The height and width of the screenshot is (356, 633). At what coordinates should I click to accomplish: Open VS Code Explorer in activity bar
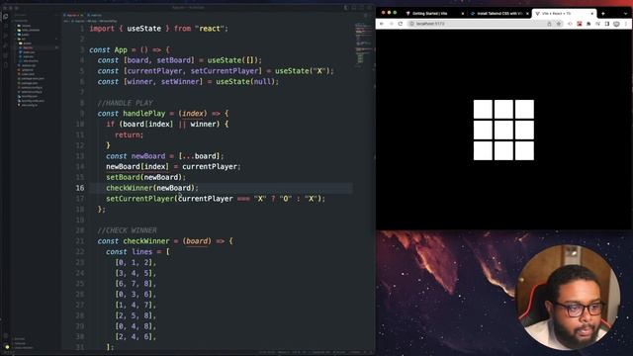(x=6, y=16)
